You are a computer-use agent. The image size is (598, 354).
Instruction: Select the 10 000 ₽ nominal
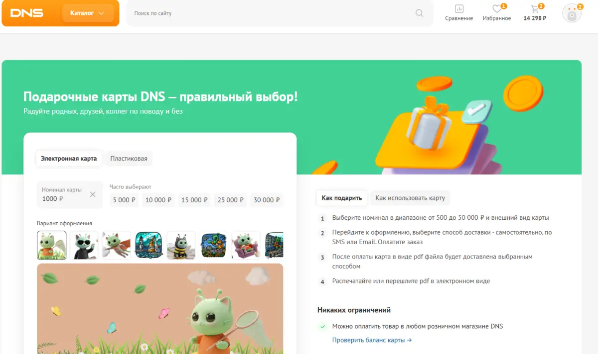click(158, 200)
